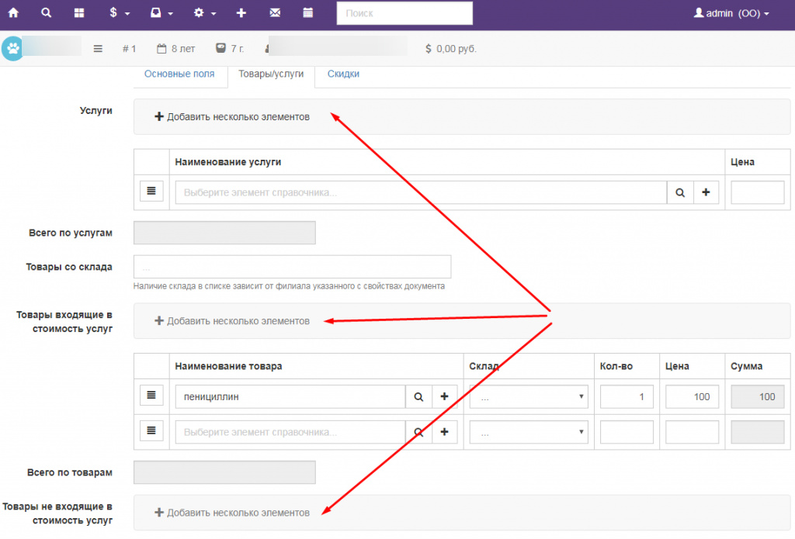Click the Сумма field in пенициллин row
The image size is (795, 539).
click(x=758, y=396)
